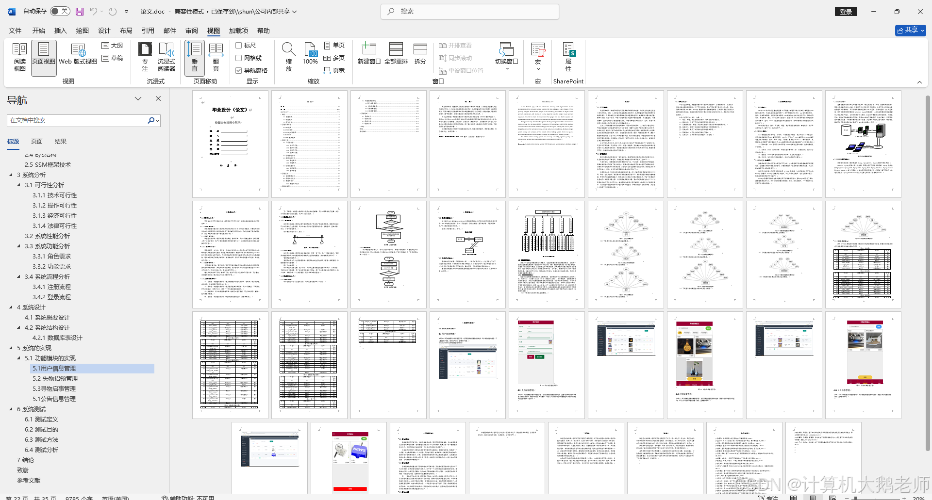
Task: Collapse the '3.1 可行性分析' heading
Action: 18,185
